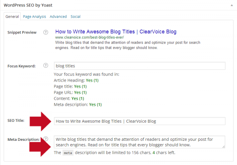Focus the Focus Keyword input field
Screen dimensions: 237x165
coord(140,66)
